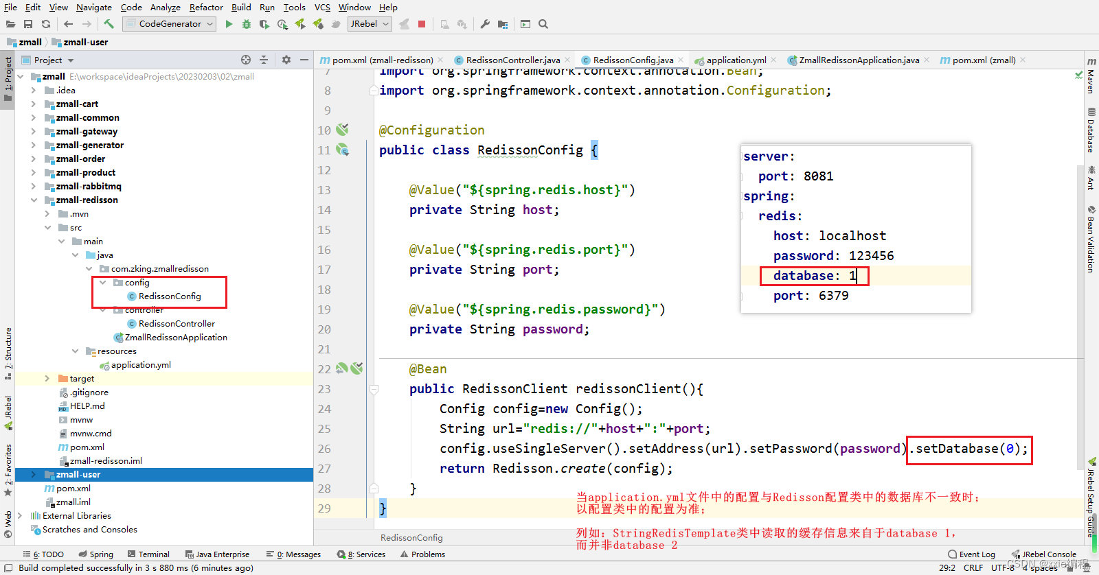Switch to pom.xml (zmall-redisson) tab

pos(383,60)
